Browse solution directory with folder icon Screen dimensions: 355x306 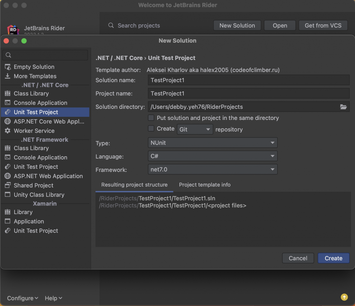(343, 107)
